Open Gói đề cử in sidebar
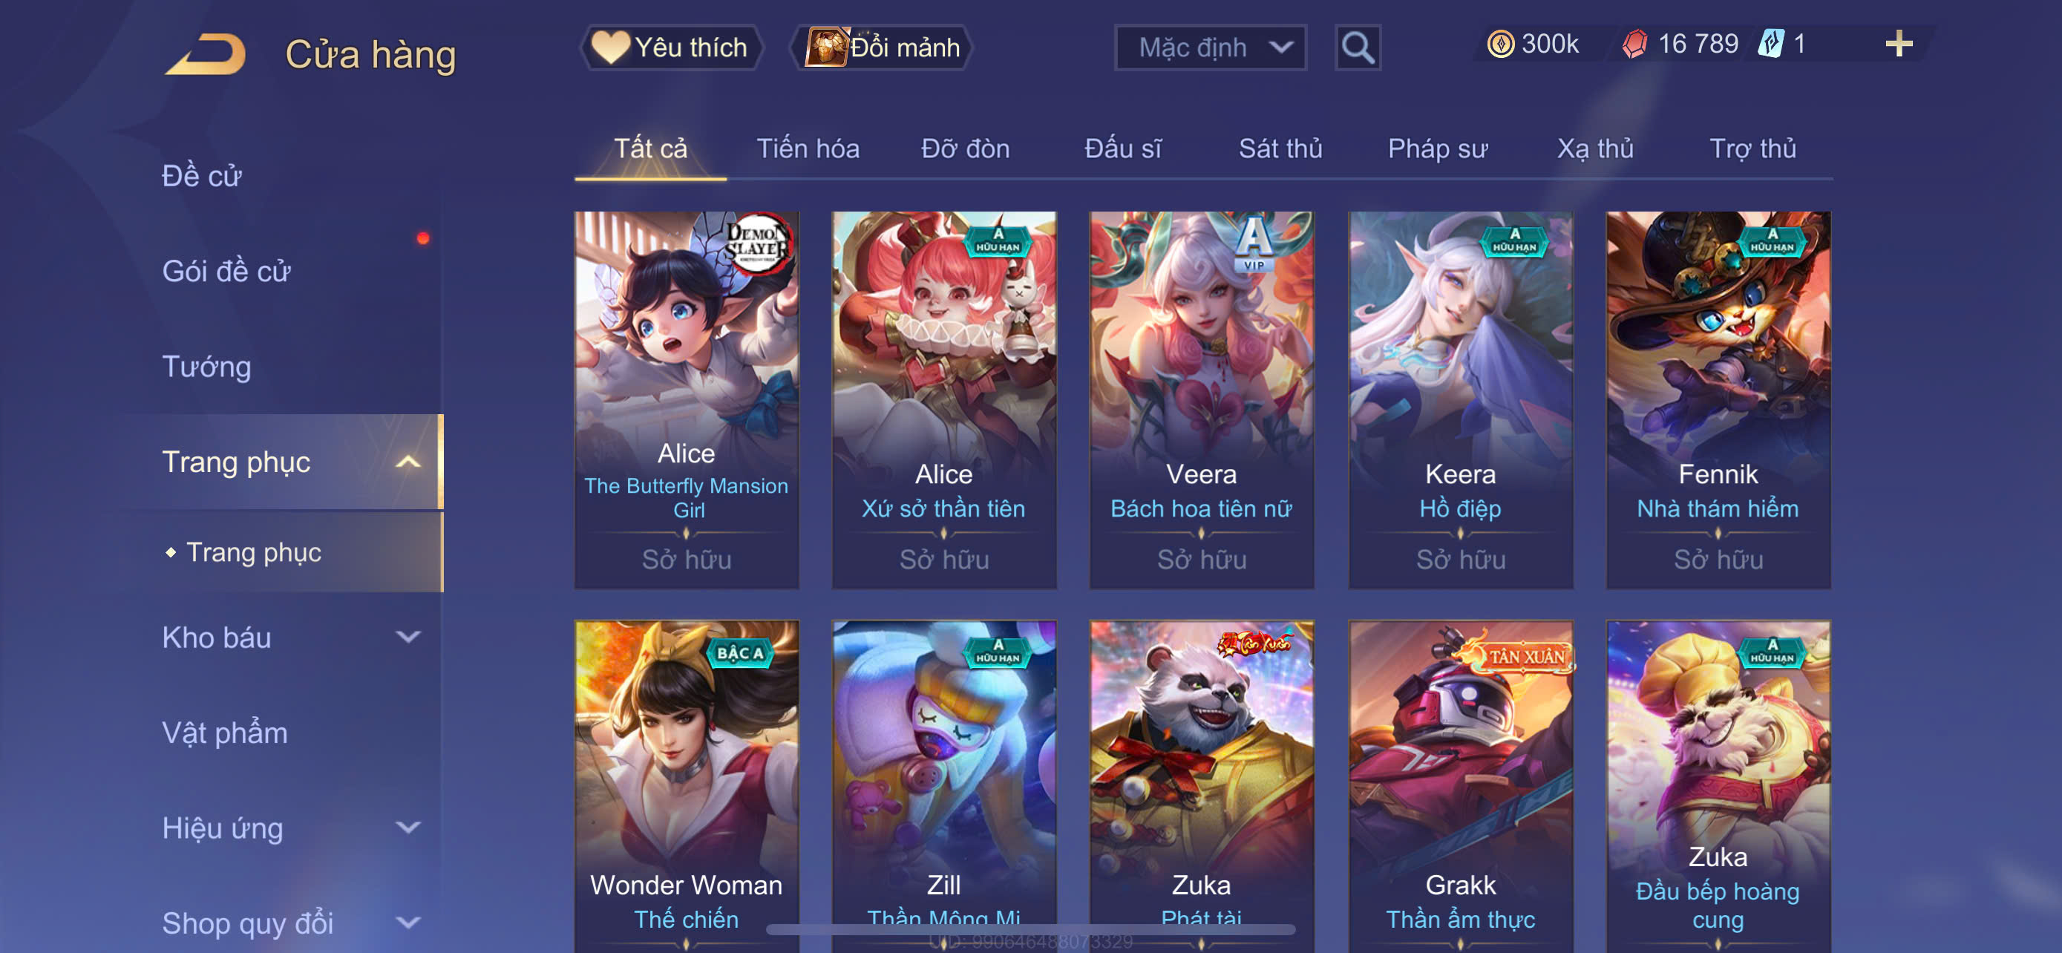2062x953 pixels. 226,271
